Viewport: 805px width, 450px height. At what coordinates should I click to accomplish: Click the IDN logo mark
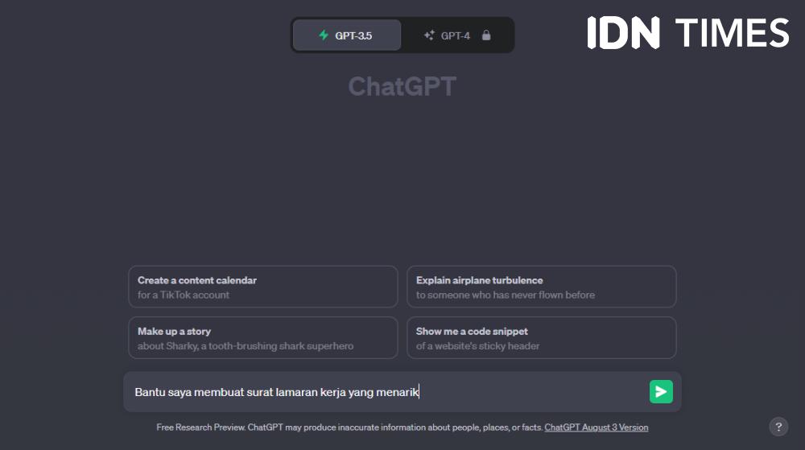(x=623, y=33)
